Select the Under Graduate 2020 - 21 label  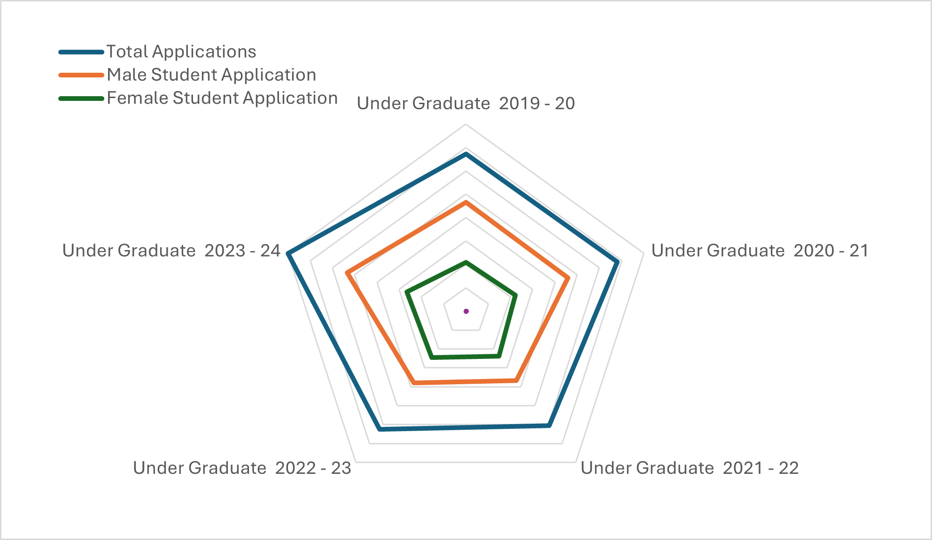[x=760, y=251]
